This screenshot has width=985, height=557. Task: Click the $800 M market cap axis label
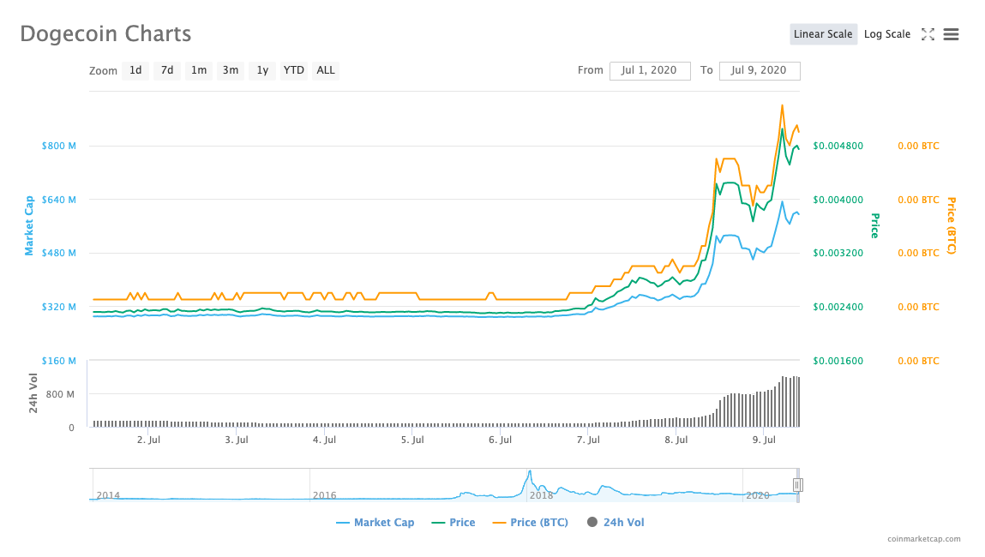click(x=58, y=146)
